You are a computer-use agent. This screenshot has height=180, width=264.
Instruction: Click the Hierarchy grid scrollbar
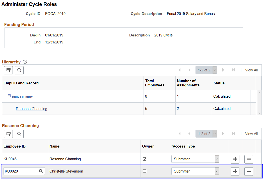(259, 102)
